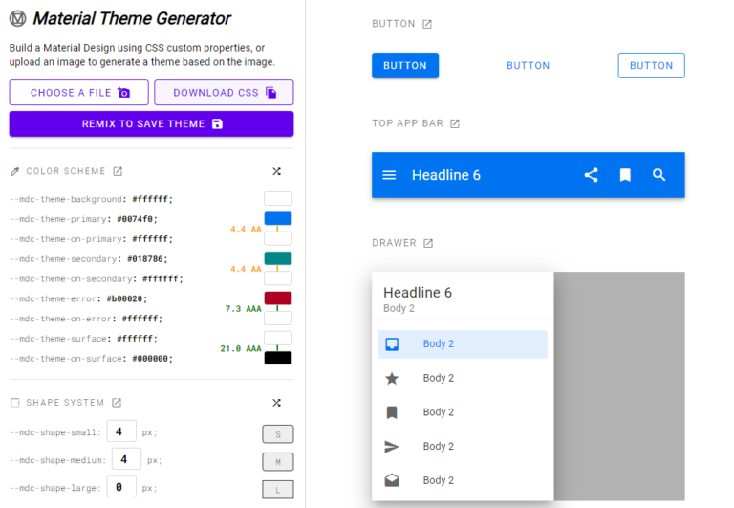This screenshot has height=508, width=734.
Task: Click the 7.3 AAA contrast rating
Action: coord(243,309)
